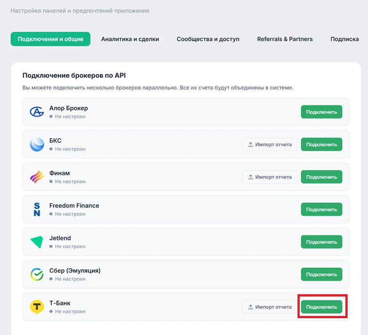The height and width of the screenshot is (335, 368).
Task: Click the Freedom Finance SN logo
Action: click(37, 209)
